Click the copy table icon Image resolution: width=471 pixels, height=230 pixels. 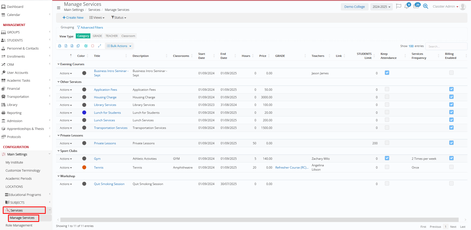[x=78, y=46]
